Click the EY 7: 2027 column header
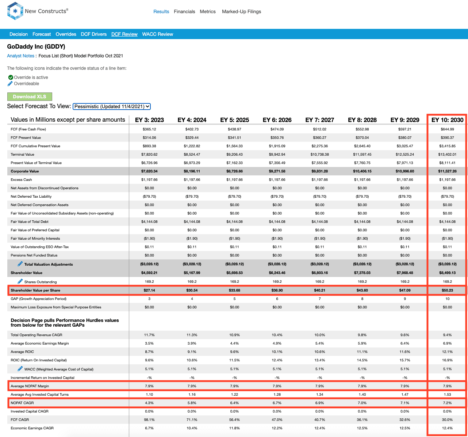Screen dimensions: 468x437 pyautogui.click(x=320, y=120)
